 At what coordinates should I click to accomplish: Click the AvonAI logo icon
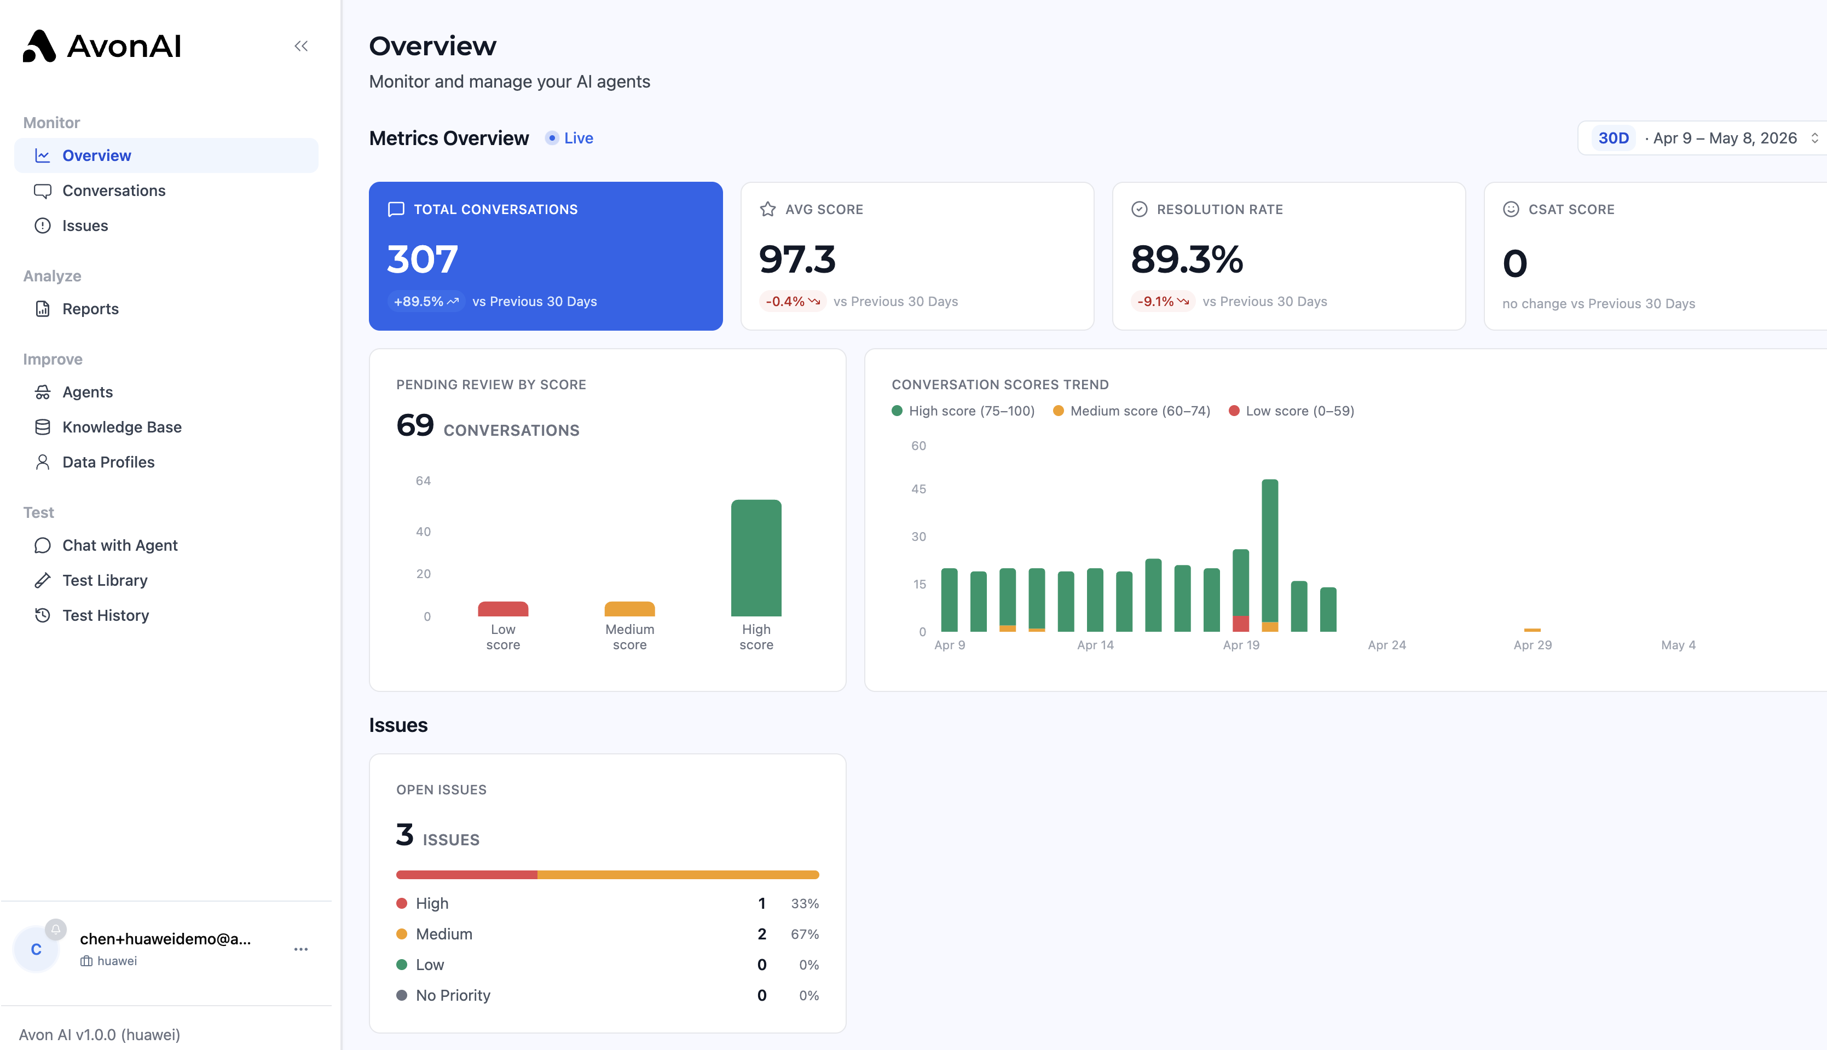[x=39, y=46]
